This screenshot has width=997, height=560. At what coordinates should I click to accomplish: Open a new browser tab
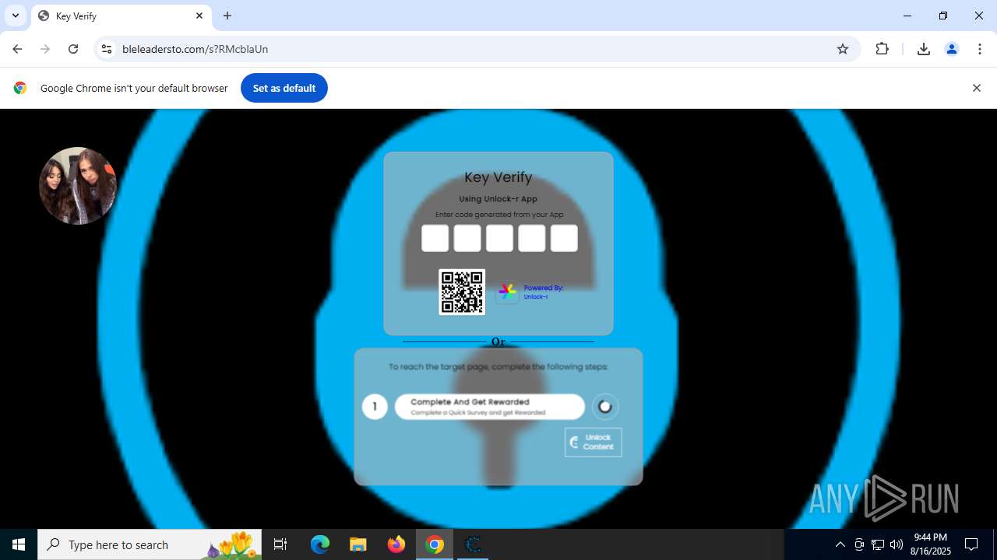(227, 16)
